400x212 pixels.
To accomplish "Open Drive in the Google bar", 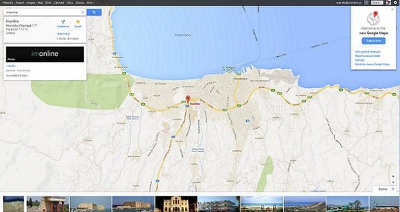I will pyautogui.click(x=48, y=2).
